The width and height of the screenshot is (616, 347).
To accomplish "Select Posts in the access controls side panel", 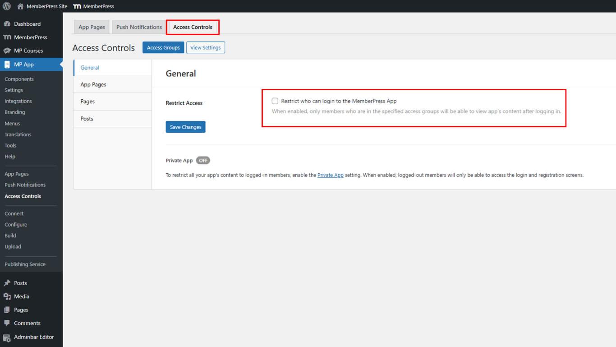I will pyautogui.click(x=87, y=119).
